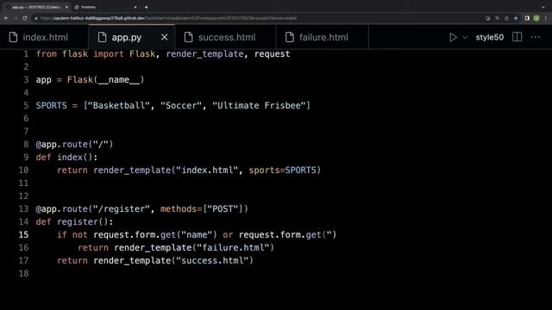Click '"Soccer"' string on line 5
The image size is (552, 310).
click(181, 105)
